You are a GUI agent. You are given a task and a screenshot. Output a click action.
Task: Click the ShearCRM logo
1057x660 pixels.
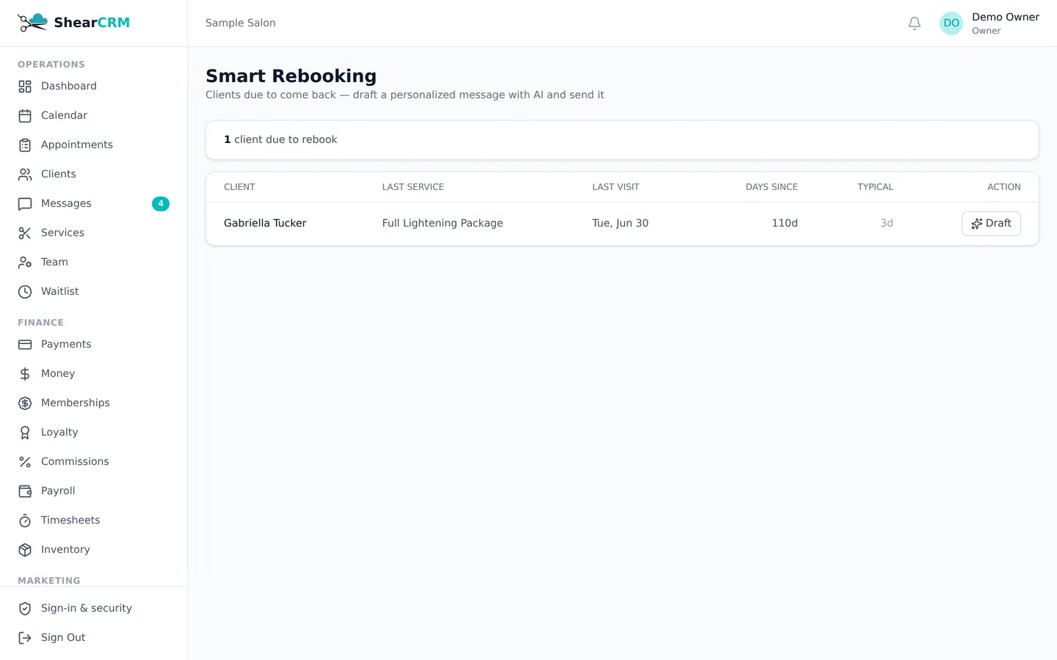[x=73, y=23]
